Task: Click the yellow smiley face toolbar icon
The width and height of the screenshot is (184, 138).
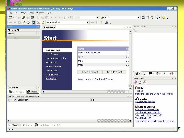Action: [x=164, y=17]
